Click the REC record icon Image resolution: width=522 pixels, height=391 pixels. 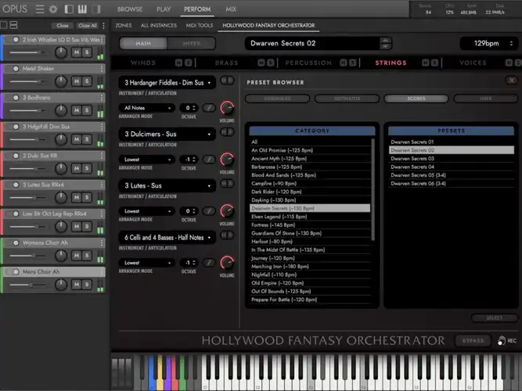tap(506, 341)
